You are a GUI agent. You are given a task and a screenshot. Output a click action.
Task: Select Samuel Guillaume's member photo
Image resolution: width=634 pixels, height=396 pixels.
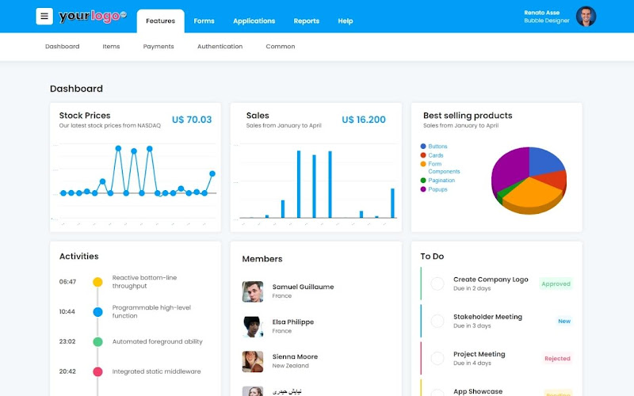tap(253, 291)
